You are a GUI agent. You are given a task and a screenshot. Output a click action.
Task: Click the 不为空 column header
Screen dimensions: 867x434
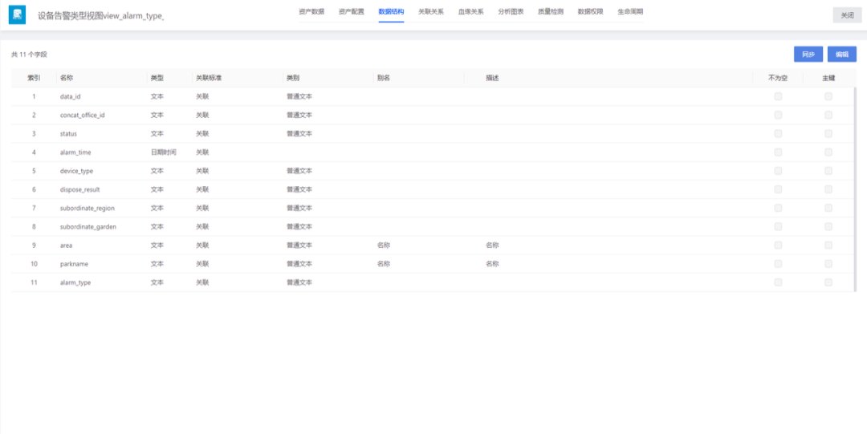778,78
